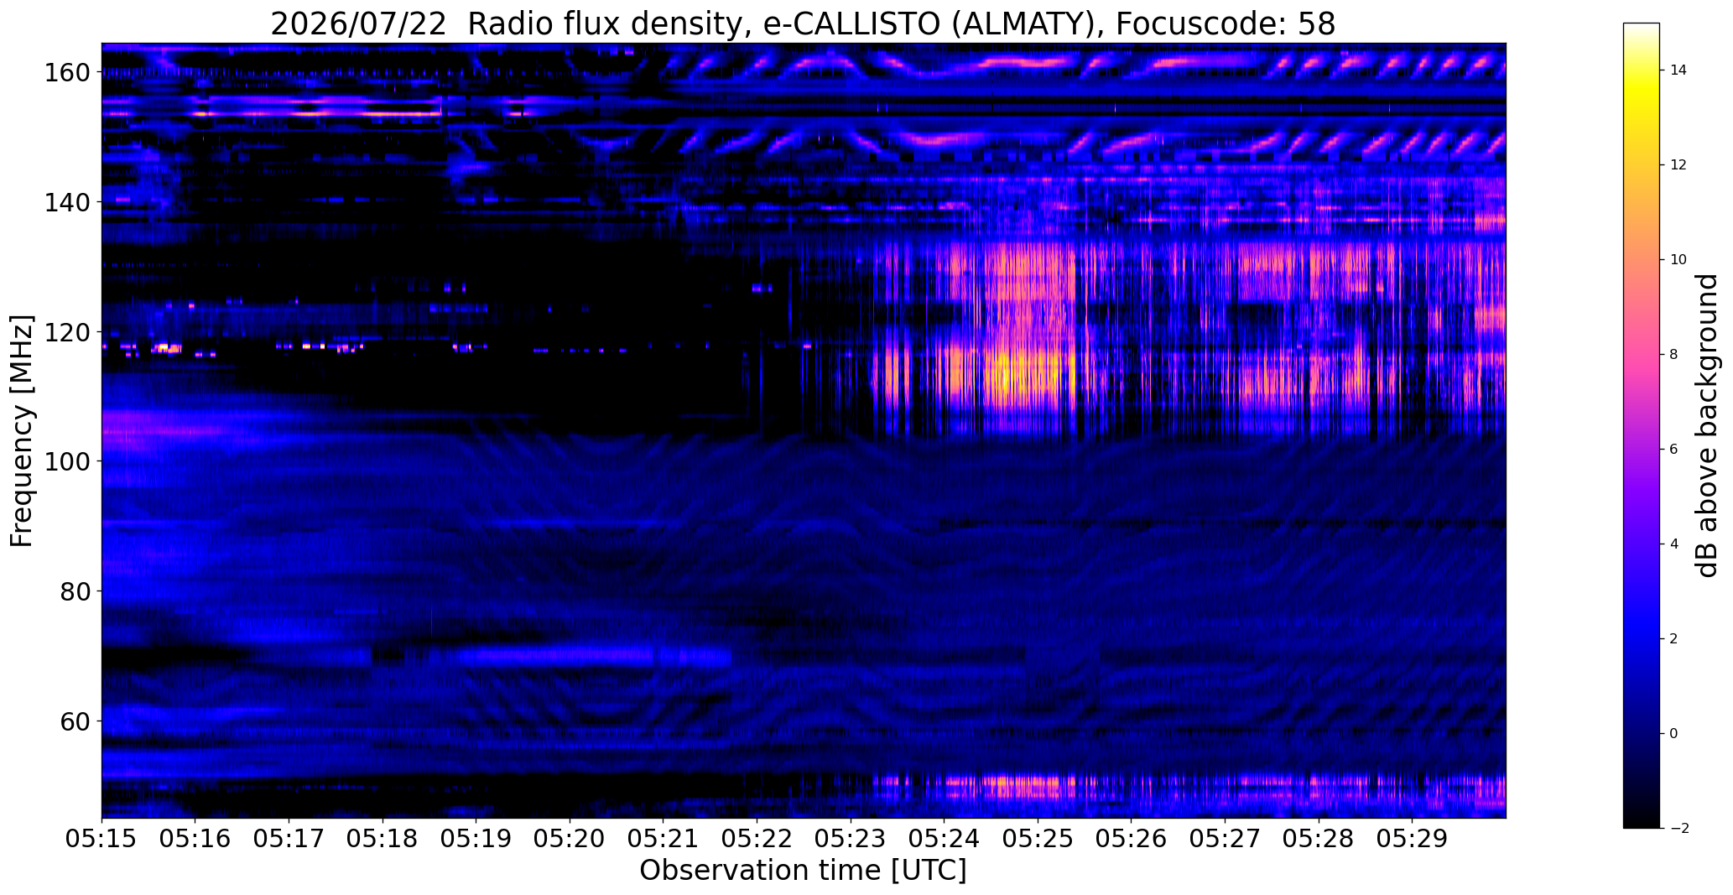The width and height of the screenshot is (1733, 895).
Task: Click the Frequency [MHz] axis label
Action: click(x=22, y=430)
